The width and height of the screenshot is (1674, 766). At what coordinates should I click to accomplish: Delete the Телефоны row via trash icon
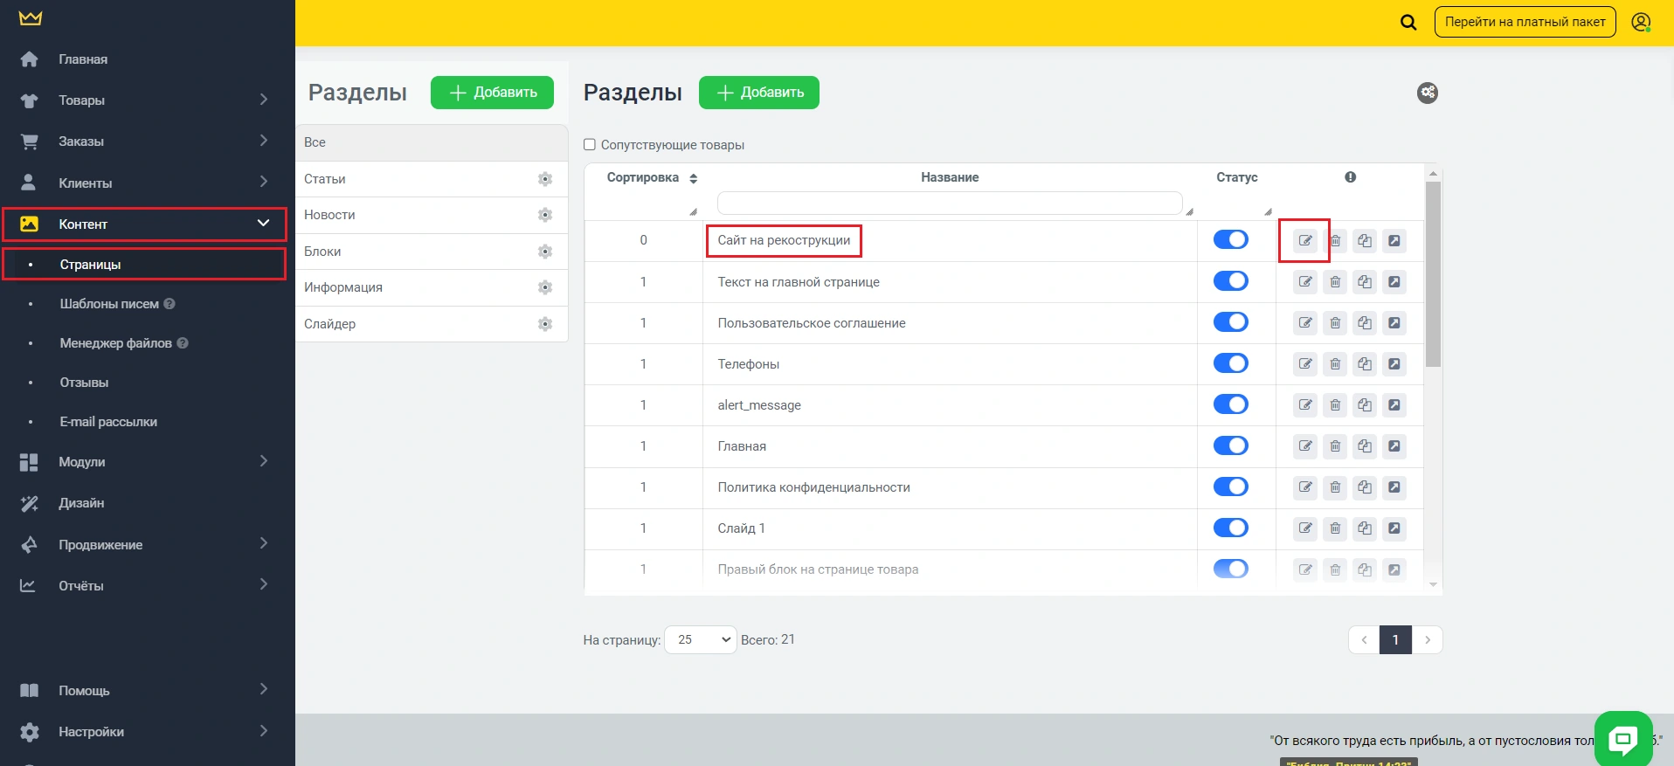click(x=1335, y=364)
